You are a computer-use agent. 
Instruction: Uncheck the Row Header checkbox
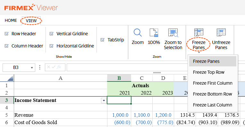click(7, 34)
